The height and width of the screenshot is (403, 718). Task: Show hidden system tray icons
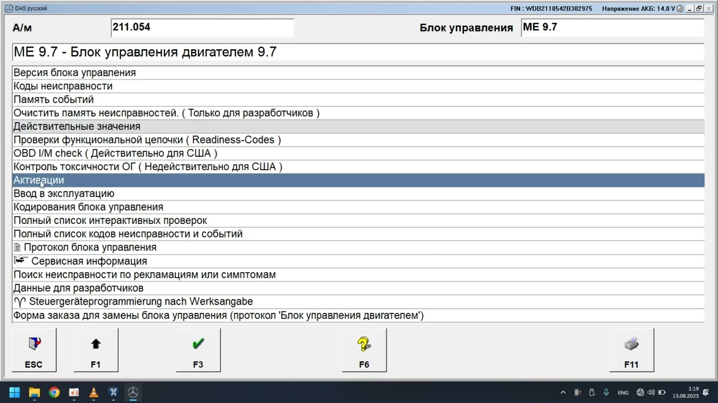click(563, 392)
